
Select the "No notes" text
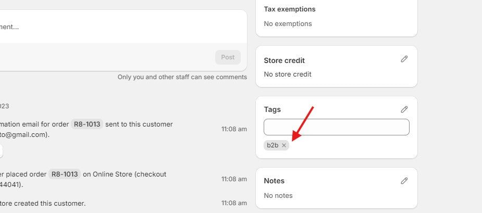coord(278,196)
